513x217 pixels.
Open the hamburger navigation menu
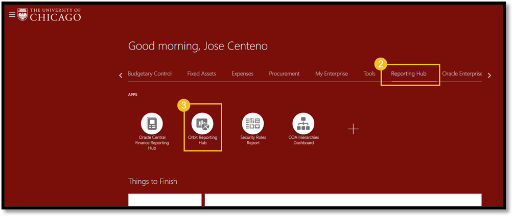pos(12,15)
